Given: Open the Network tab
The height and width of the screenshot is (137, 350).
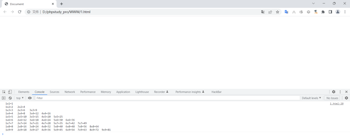Looking at the screenshot, I should click(70, 92).
